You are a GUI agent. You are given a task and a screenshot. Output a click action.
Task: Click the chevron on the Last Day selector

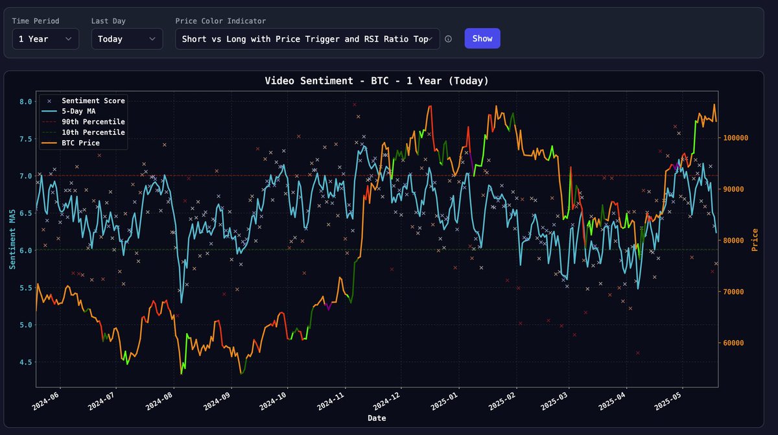(152, 39)
